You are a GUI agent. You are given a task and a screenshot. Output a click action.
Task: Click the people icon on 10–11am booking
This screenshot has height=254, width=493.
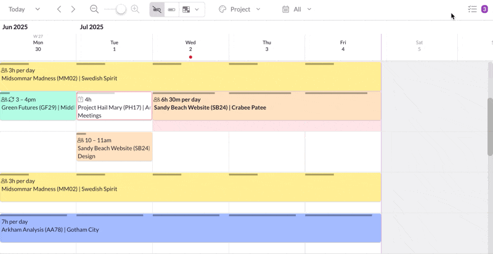(81, 140)
